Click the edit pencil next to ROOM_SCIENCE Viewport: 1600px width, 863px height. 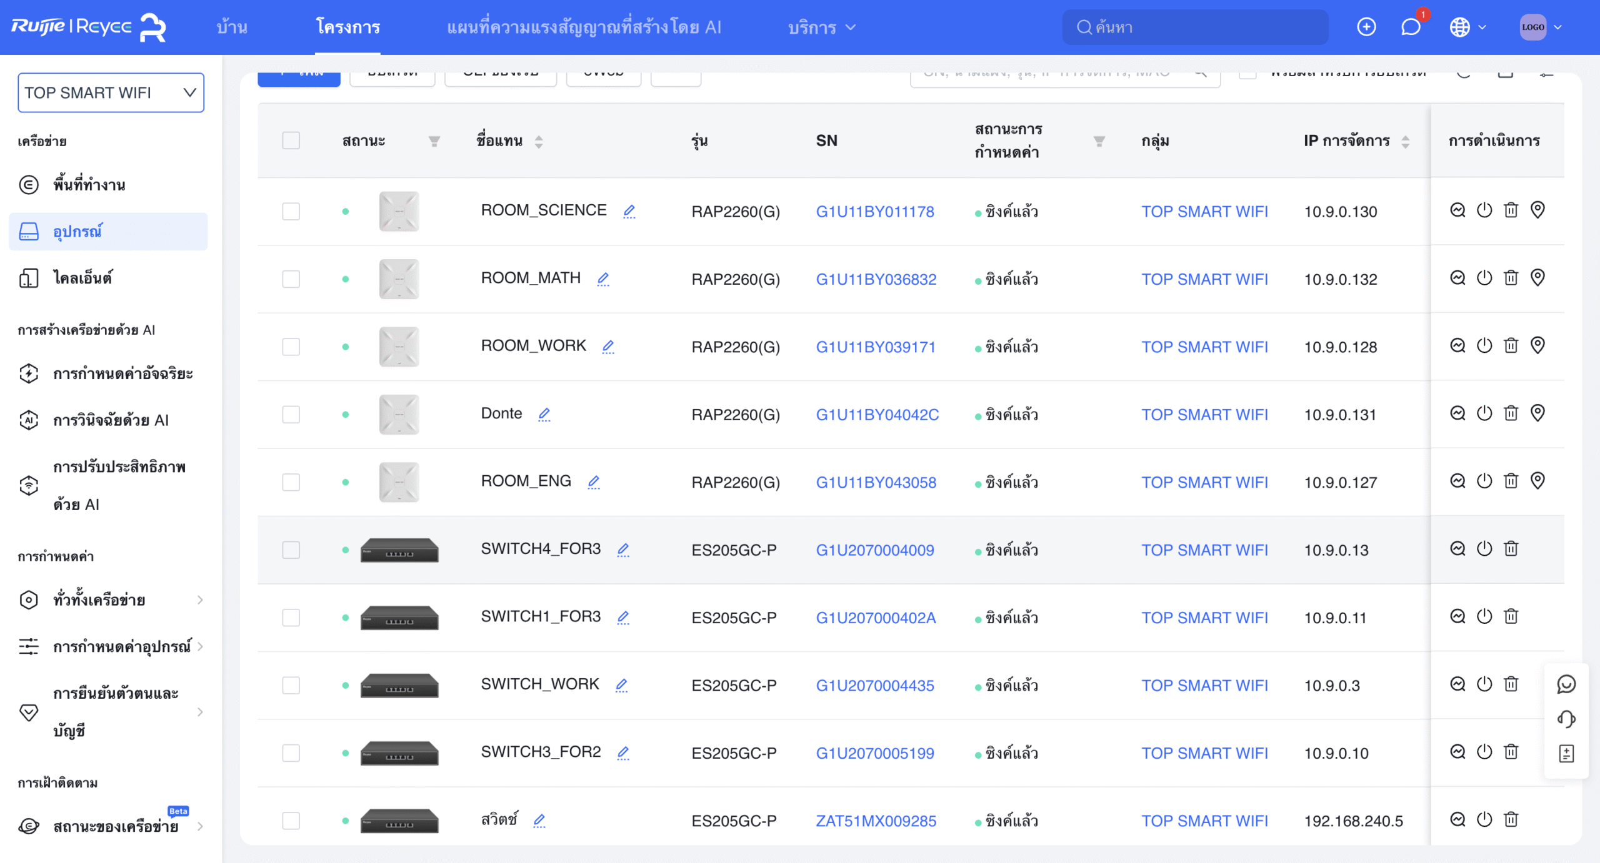[629, 211]
